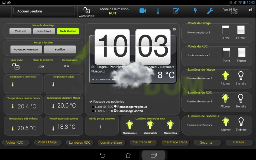This screenshot has height=160, width=256.
Task: Turn on upstairs lights with Allumer bulb
Action: coord(226,76)
